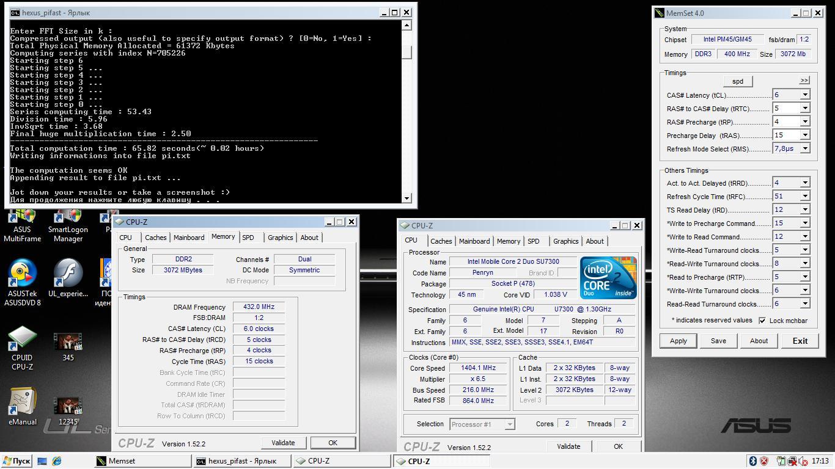Click console scrollbar up arrow
835x469 pixels.
click(x=406, y=25)
